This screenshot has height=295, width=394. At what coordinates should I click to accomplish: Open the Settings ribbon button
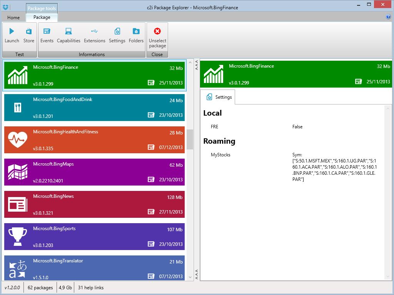tap(117, 35)
